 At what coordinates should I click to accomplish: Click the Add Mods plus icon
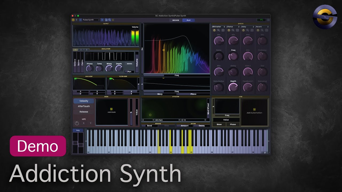111,109
